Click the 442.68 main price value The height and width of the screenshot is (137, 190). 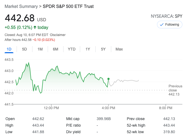point(20,18)
